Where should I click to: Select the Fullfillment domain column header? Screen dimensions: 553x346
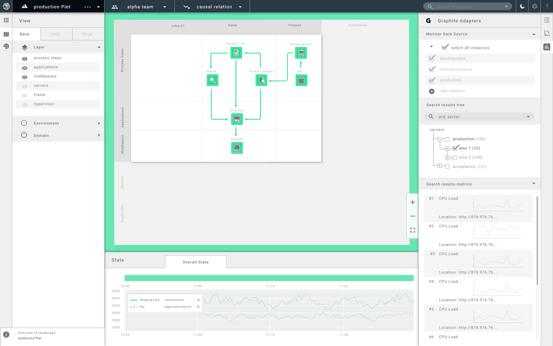point(358,25)
